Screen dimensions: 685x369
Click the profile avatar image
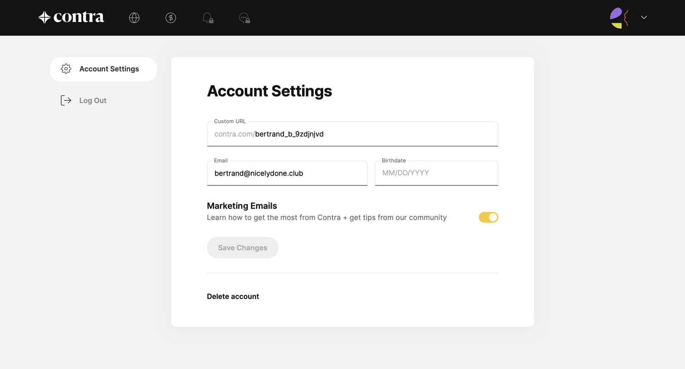(x=619, y=18)
